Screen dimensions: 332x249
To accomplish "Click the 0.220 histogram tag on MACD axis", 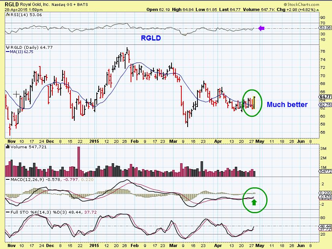I will tap(325, 193).
